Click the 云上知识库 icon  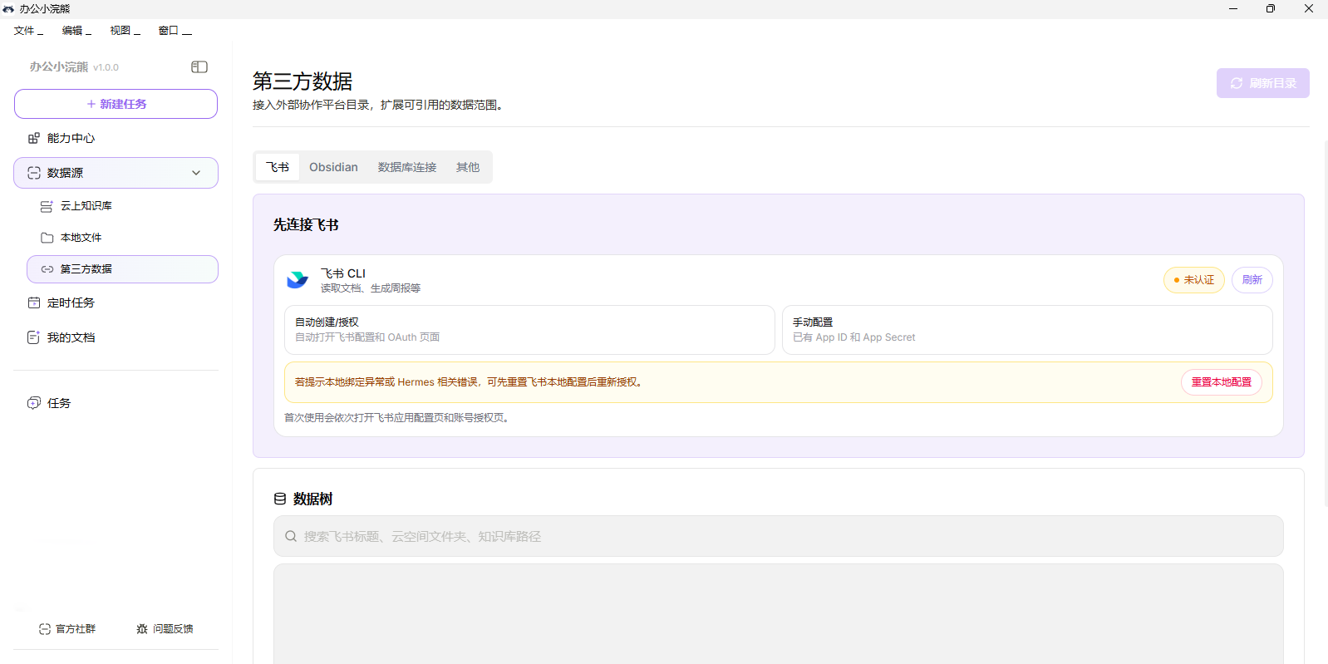pyautogui.click(x=47, y=206)
